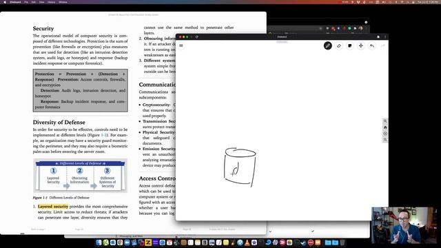Select the pen drawing tool in the whiteboard
This screenshot has width=441, height=248.
click(328, 45)
